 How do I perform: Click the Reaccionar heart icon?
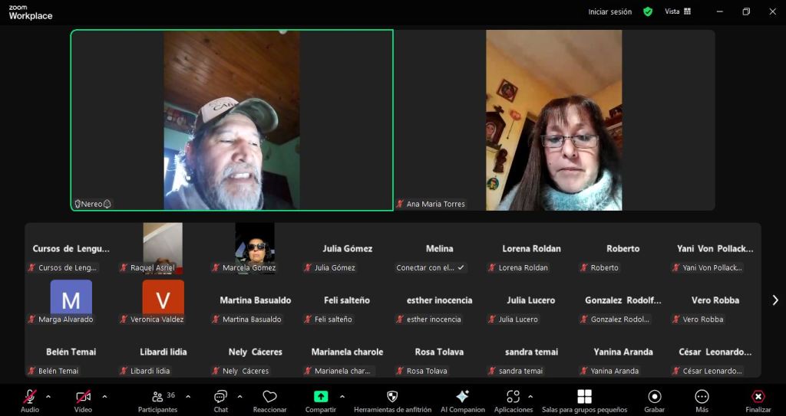click(269, 400)
